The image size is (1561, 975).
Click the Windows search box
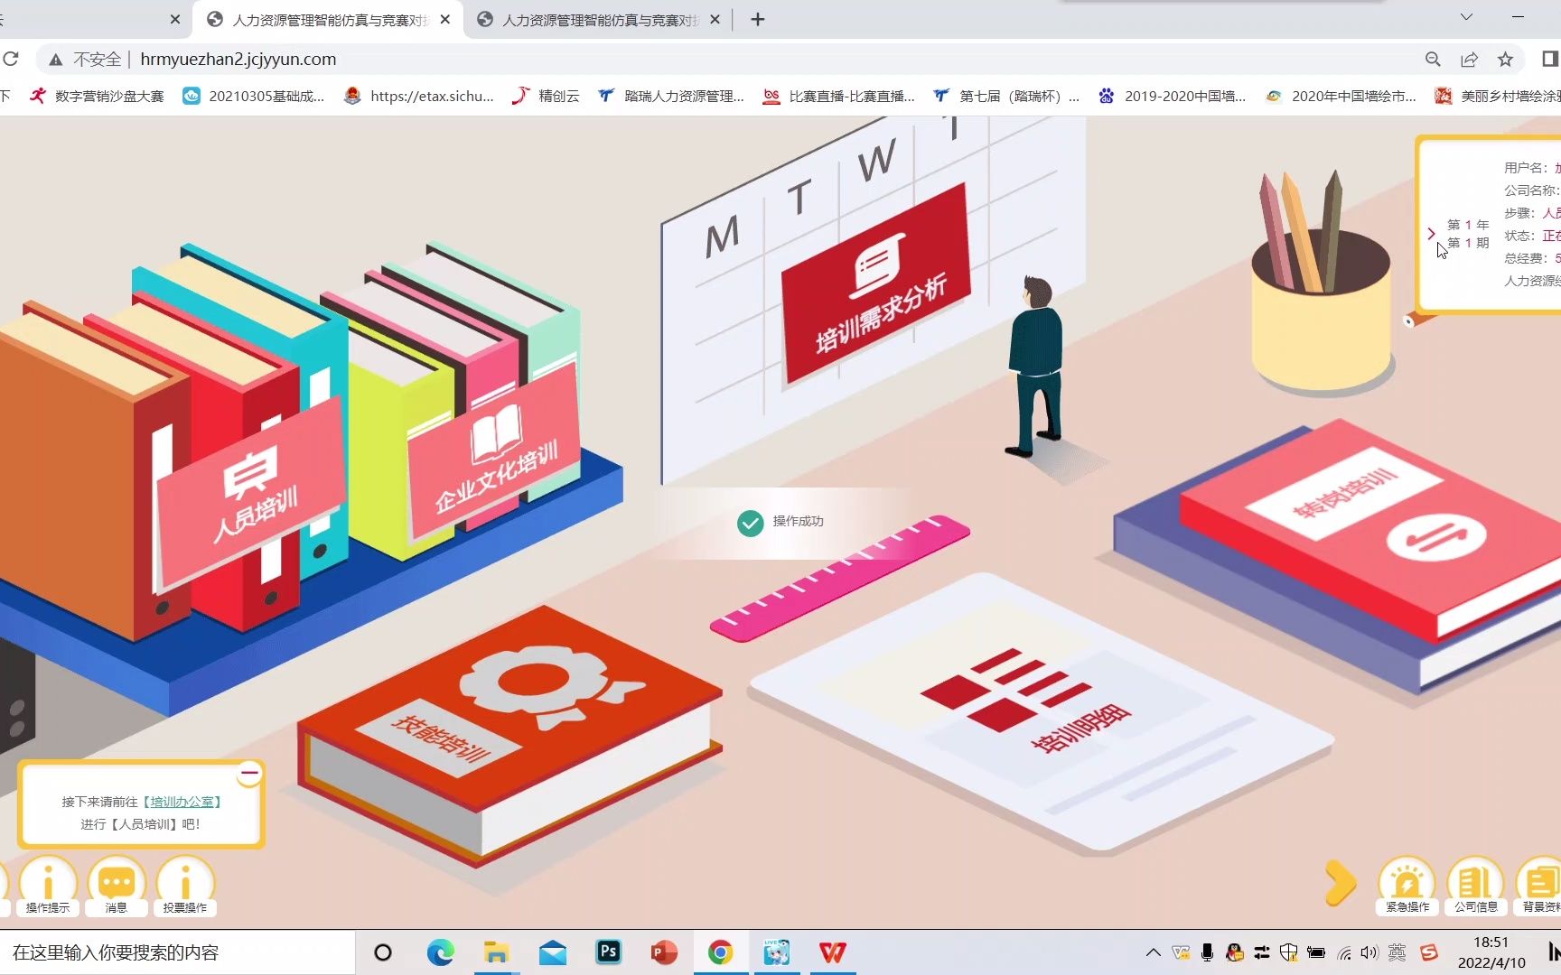(177, 952)
